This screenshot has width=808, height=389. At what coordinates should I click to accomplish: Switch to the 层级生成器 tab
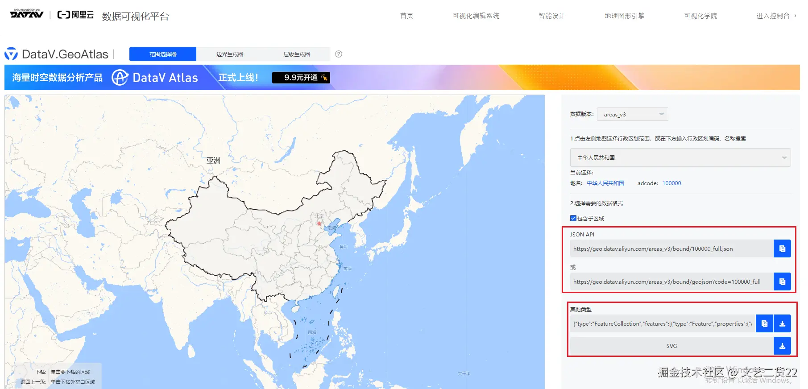(x=297, y=54)
